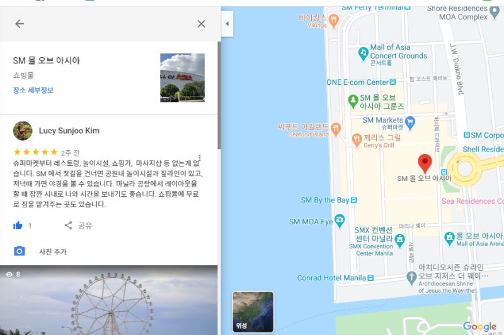Collapse the side panel arrow tab

click(227, 24)
